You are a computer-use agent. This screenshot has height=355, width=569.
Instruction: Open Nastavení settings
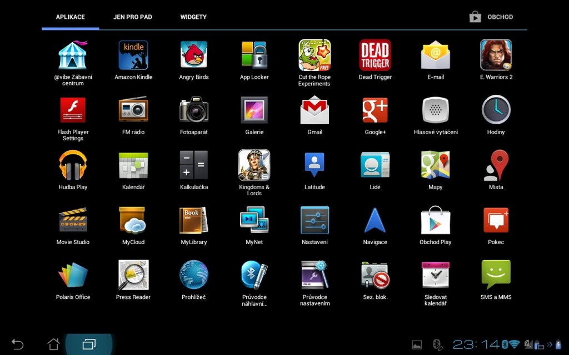[315, 220]
